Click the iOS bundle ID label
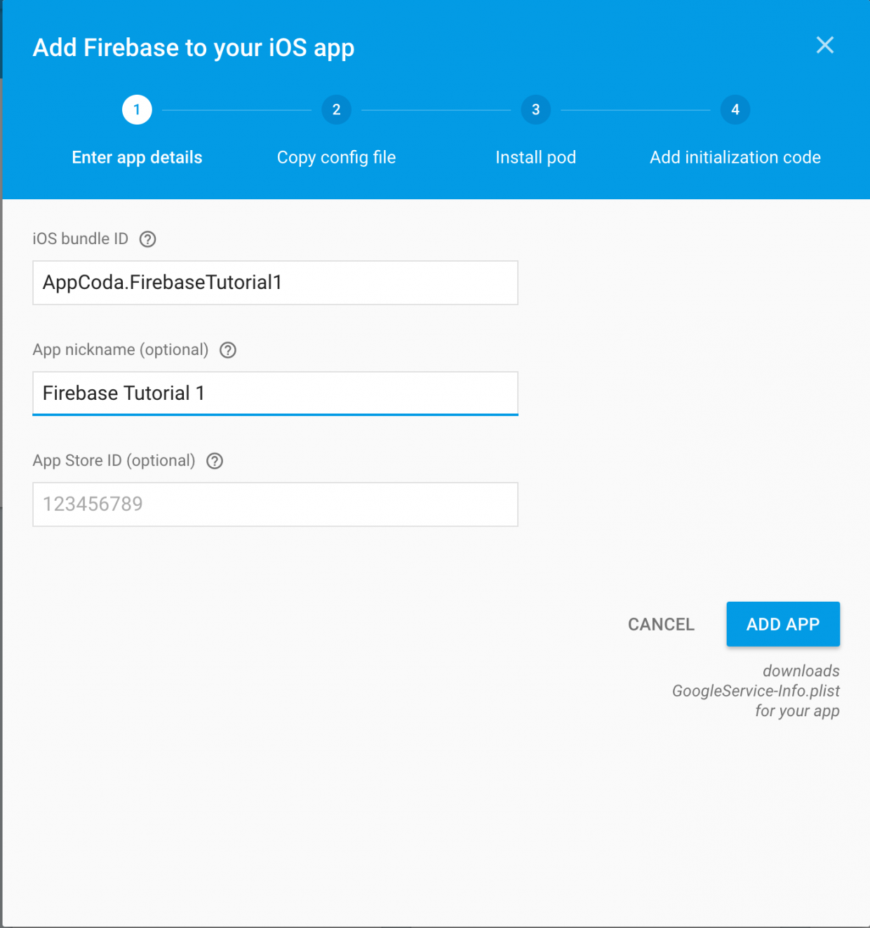Viewport: 870px width, 928px height. coord(81,239)
